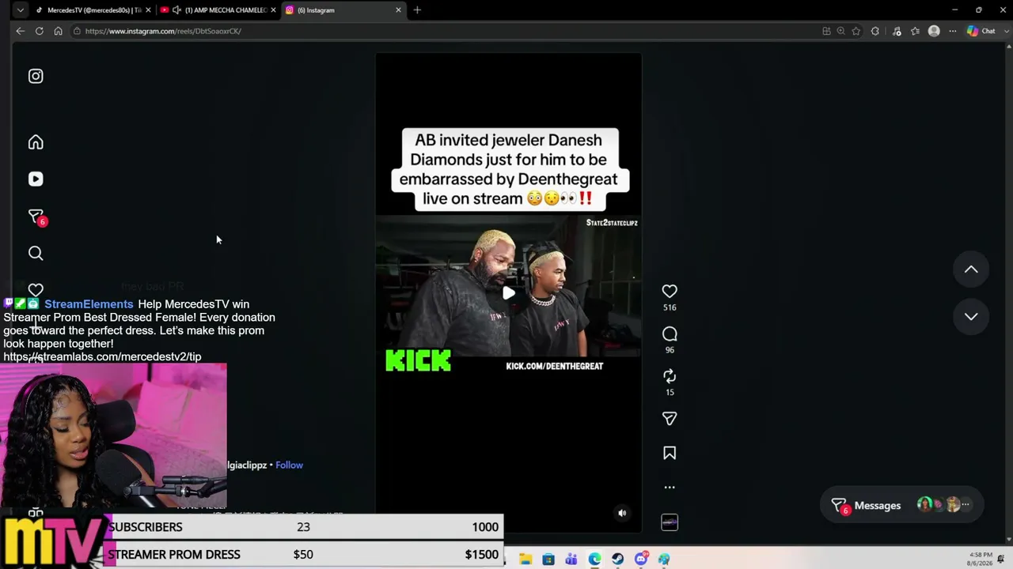Viewport: 1013px width, 569px height.
Task: Open the taskbar clock and date
Action: 980,559
